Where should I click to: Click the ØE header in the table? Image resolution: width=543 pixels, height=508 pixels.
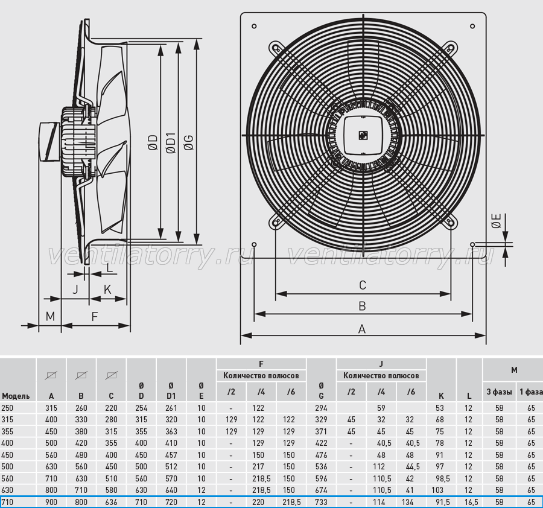point(201,391)
